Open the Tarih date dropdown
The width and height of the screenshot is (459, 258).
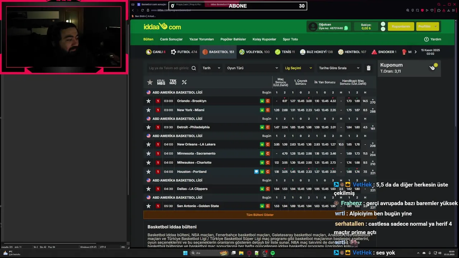pos(211,68)
